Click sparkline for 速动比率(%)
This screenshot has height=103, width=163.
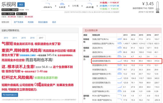120,52
